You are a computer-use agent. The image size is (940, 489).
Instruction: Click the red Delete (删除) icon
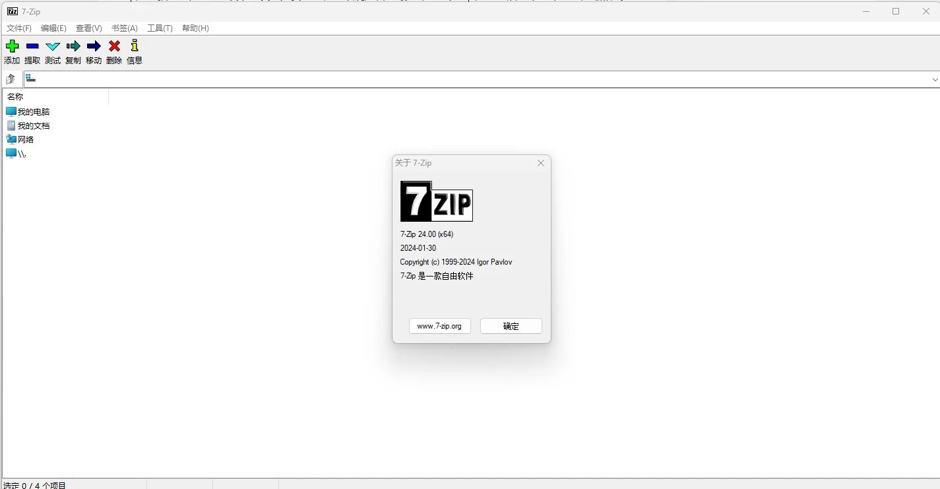tap(114, 46)
